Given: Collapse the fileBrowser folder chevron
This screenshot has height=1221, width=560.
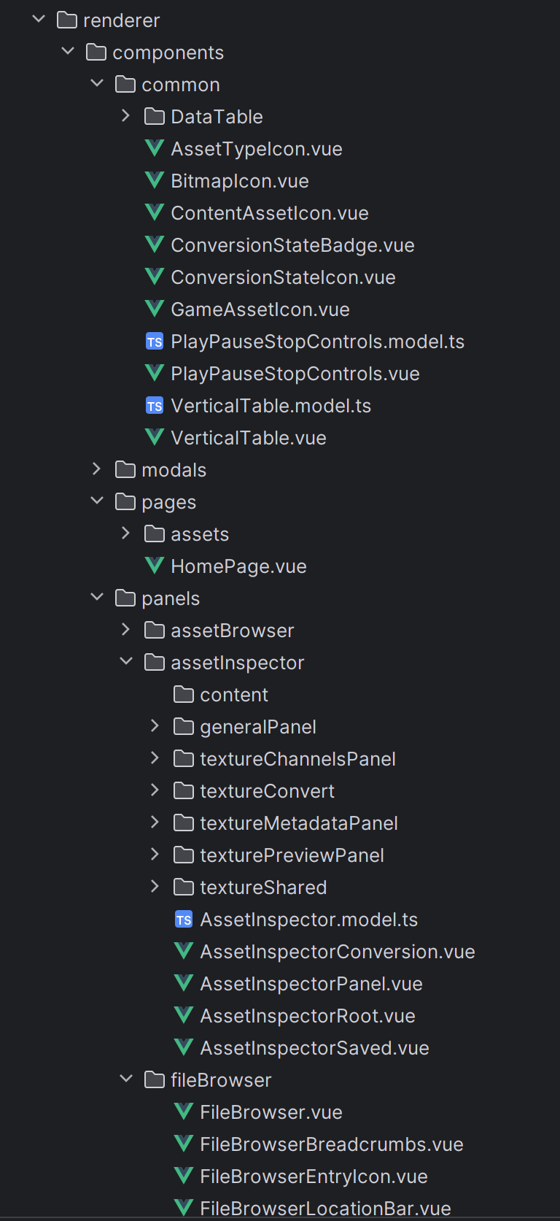Looking at the screenshot, I should pos(125,1079).
